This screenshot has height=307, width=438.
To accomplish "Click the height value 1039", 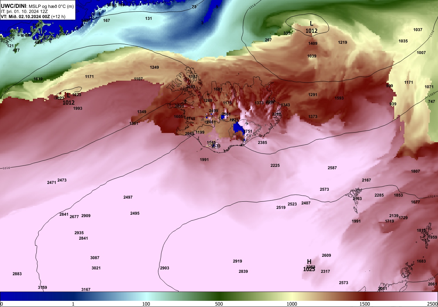I will (312, 56).
